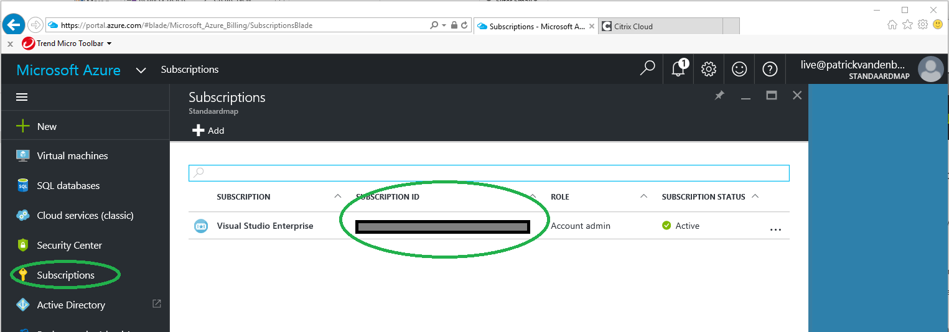Close the Subscriptions blade
The width and height of the screenshot is (949, 332).
coord(797,96)
